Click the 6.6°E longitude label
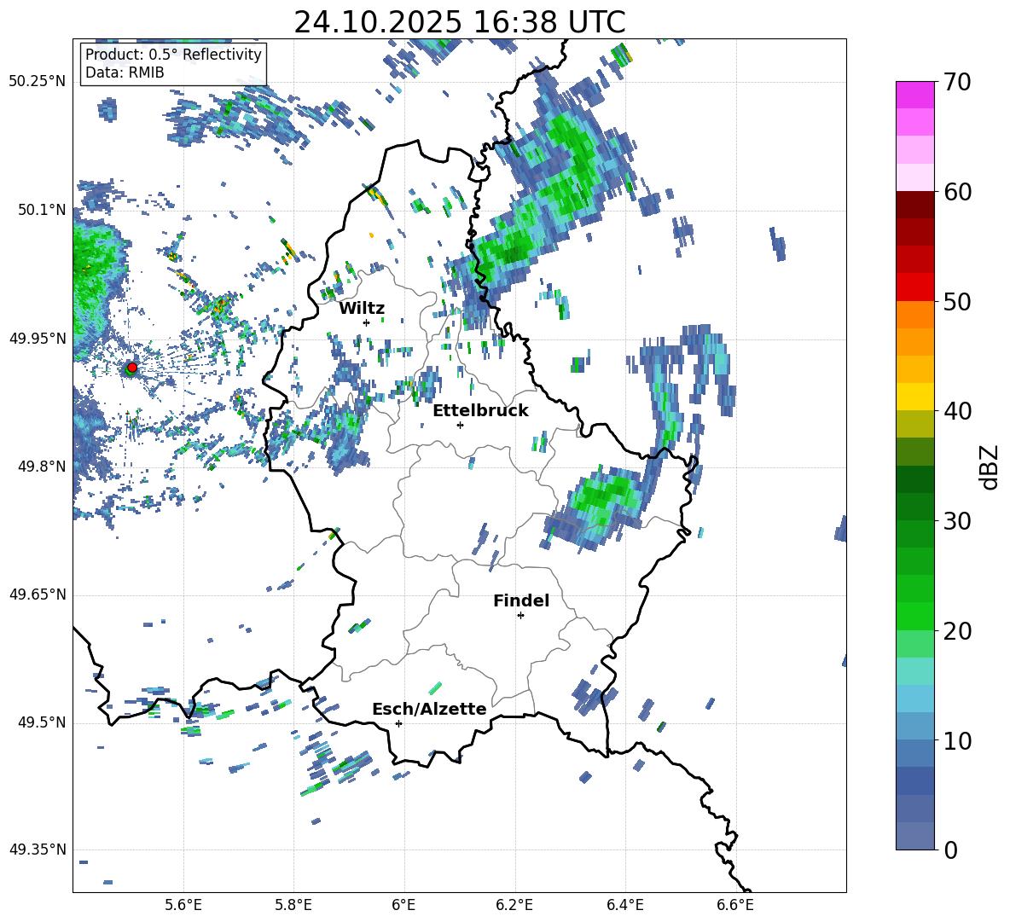This screenshot has width=1010, height=922. point(735,905)
